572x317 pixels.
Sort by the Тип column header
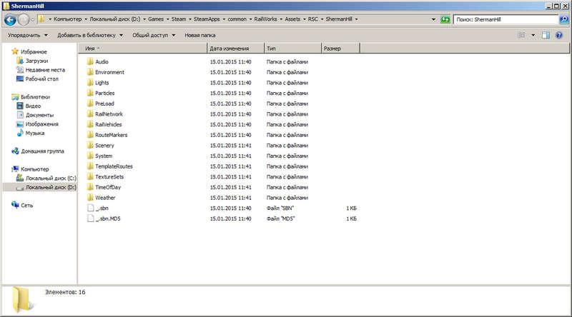(292, 49)
